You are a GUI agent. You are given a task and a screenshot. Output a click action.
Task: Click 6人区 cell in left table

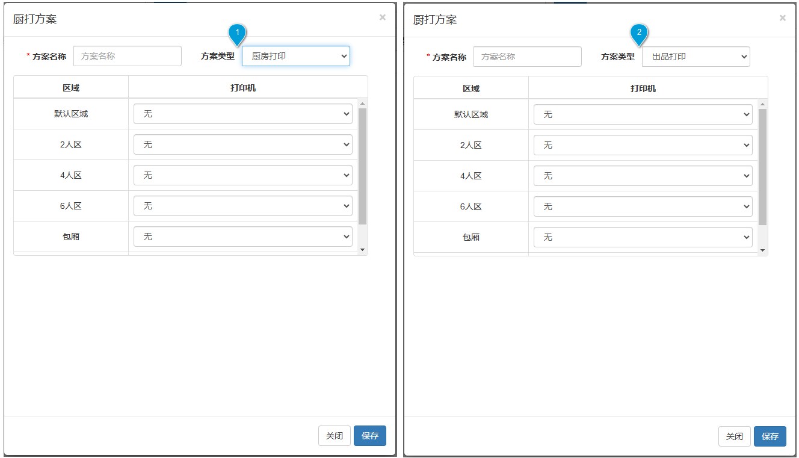(x=71, y=206)
